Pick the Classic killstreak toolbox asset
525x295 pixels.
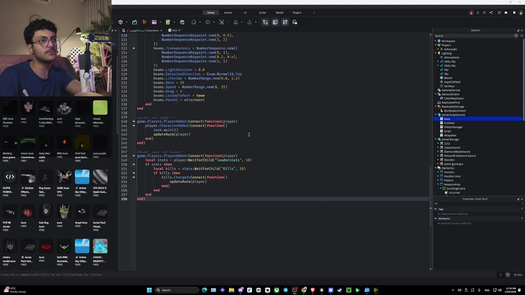click(x=100, y=113)
